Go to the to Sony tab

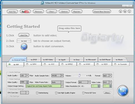point(76,60)
